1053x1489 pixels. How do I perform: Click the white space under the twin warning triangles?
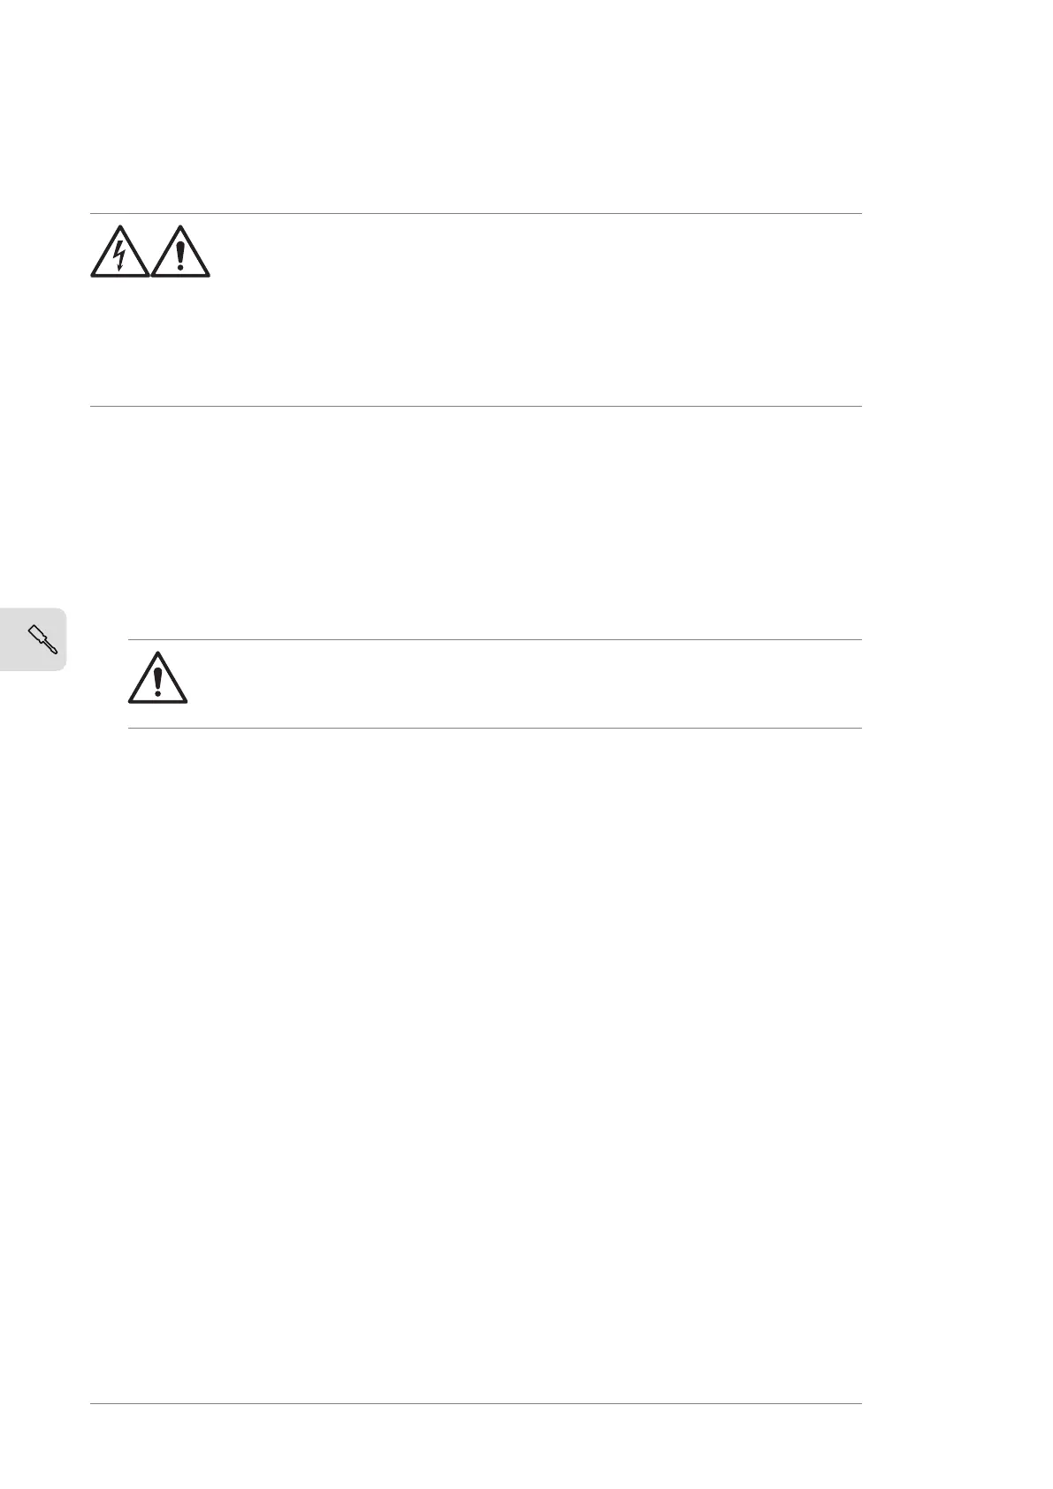150,340
